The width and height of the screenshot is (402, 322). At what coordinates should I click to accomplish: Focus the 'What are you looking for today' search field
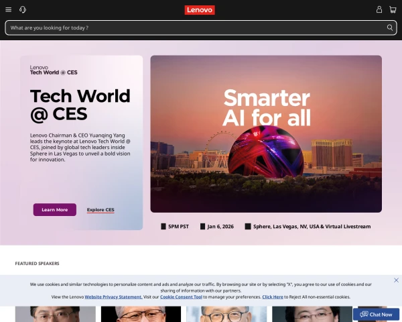pyautogui.click(x=201, y=28)
